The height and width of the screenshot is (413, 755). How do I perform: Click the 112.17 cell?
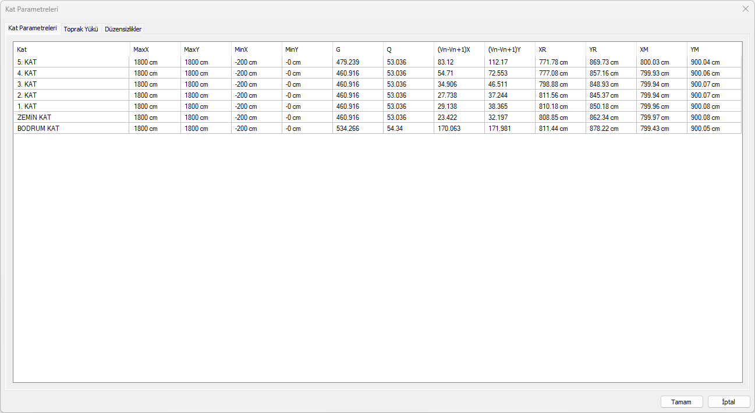(509, 62)
